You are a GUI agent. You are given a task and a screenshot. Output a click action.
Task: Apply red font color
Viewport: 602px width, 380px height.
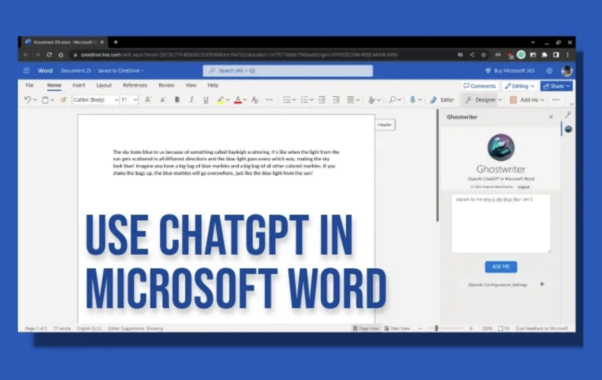238,100
